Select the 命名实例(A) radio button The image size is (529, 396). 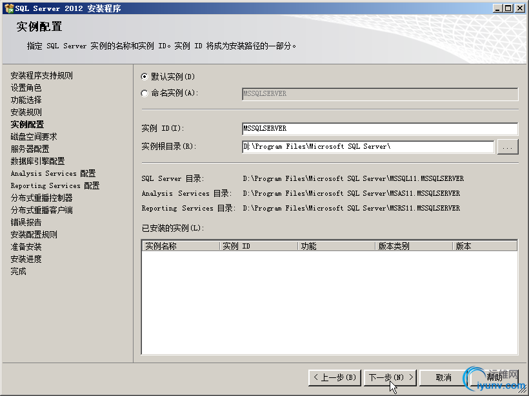pyautogui.click(x=145, y=93)
